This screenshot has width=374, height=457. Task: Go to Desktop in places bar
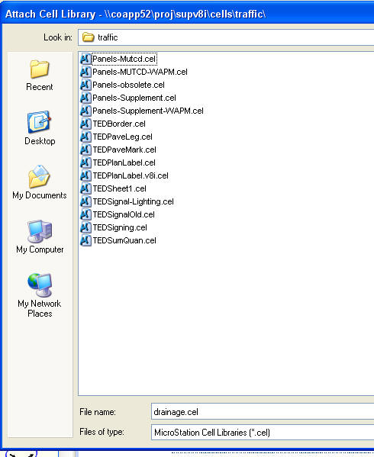pos(40,128)
